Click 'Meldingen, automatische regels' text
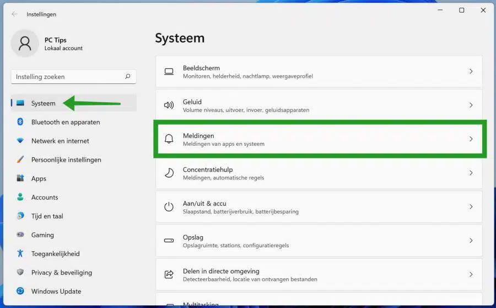 (x=223, y=178)
